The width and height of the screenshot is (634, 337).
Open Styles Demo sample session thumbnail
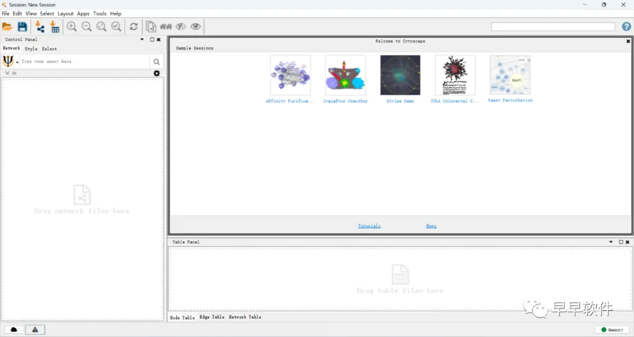click(x=400, y=75)
